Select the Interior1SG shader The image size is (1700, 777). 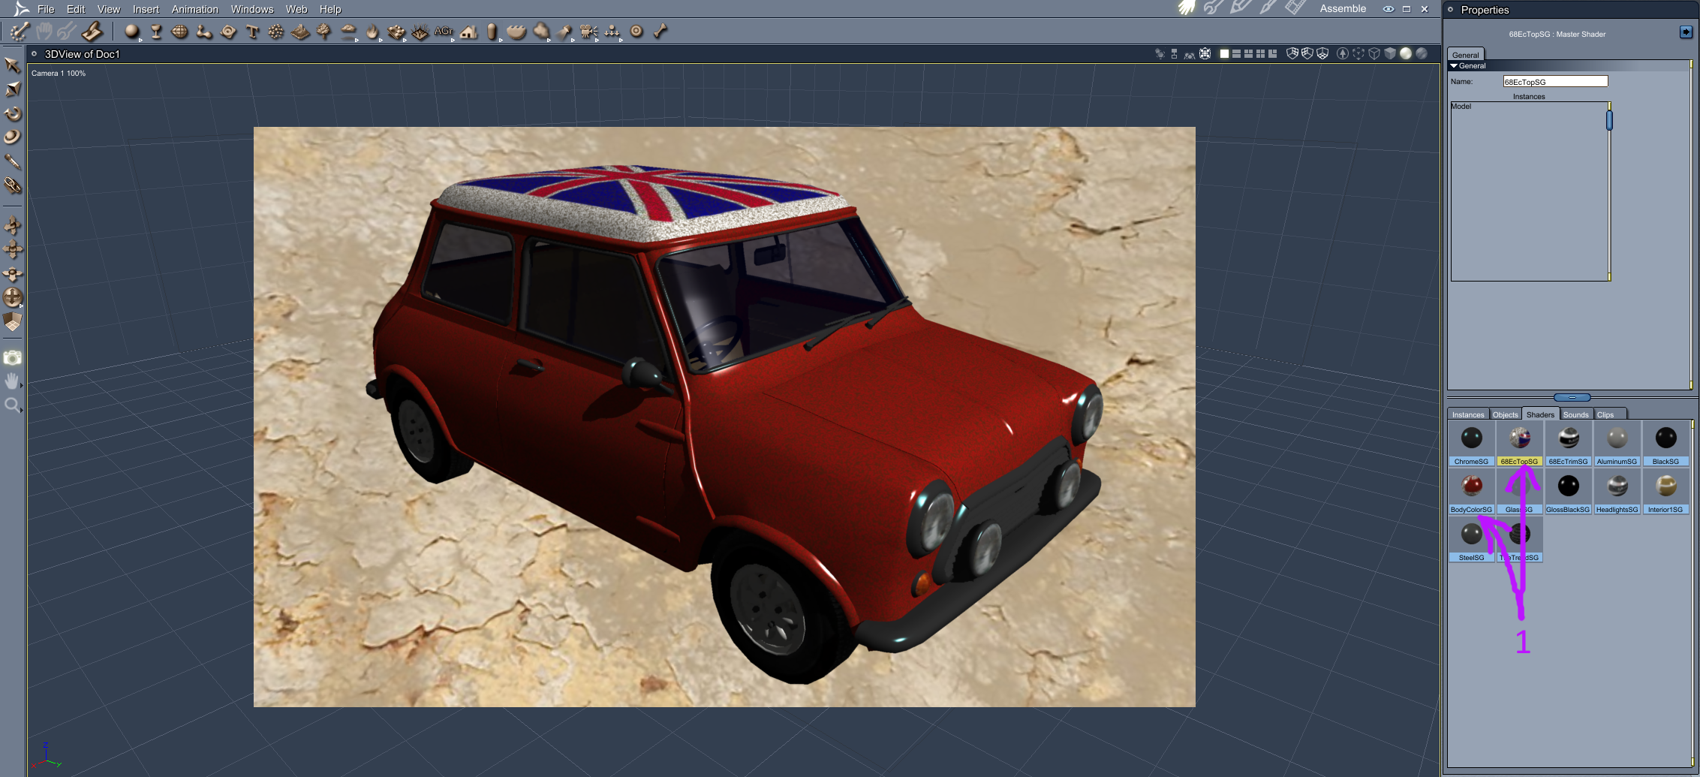[x=1665, y=492]
